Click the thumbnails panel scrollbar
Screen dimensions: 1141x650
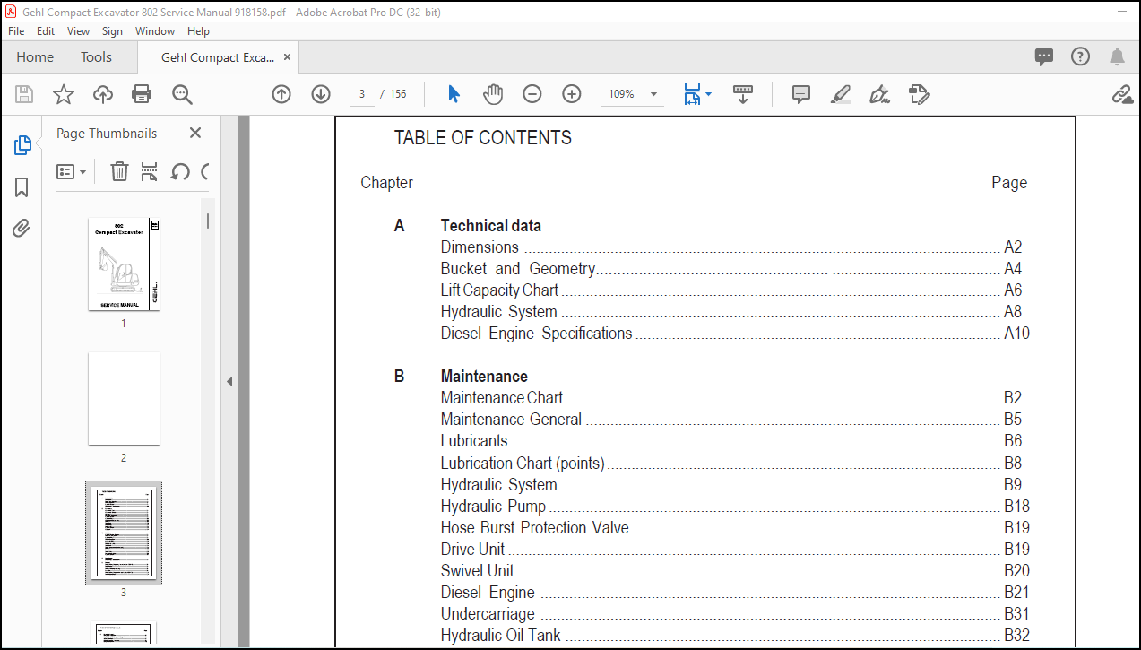click(208, 219)
